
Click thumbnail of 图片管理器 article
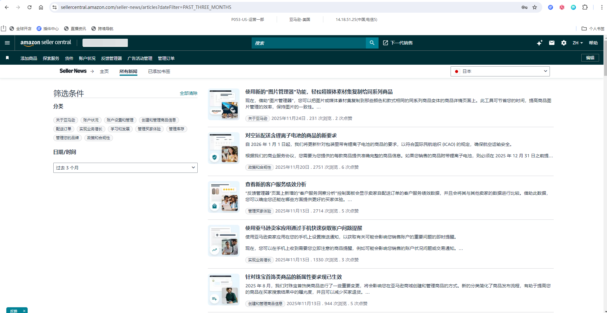click(x=224, y=104)
